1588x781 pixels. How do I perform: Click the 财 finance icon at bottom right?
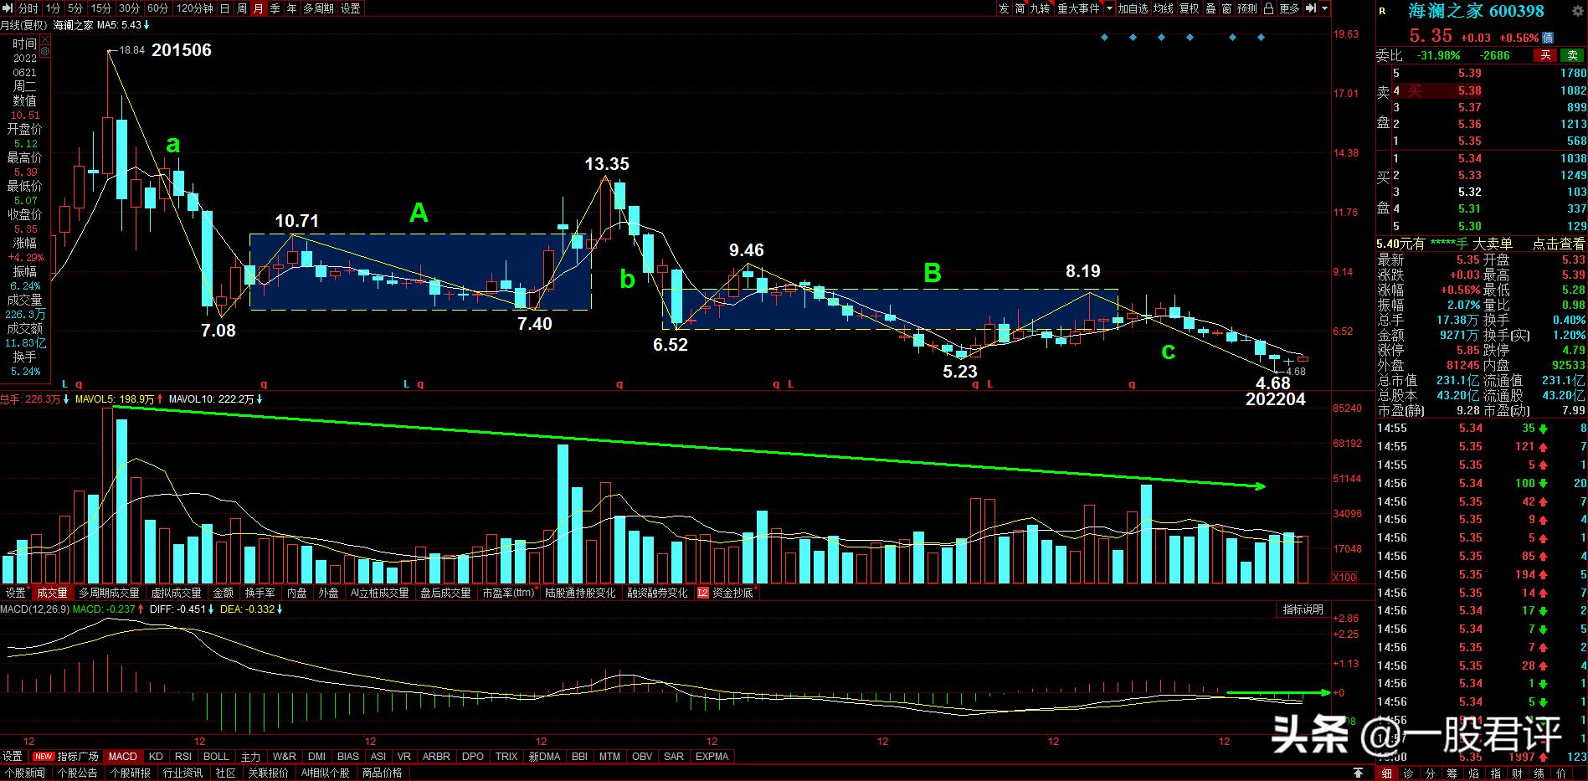(1518, 773)
